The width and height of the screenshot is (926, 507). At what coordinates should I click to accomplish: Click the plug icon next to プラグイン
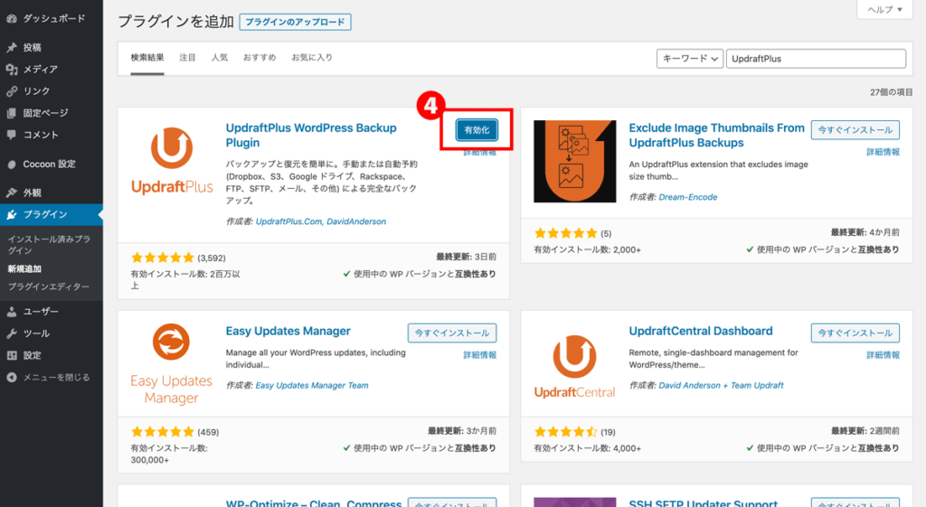[11, 214]
